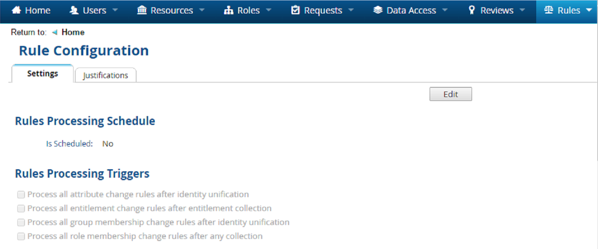598x249 pixels.
Task: Click the Resources building icon
Action: [x=142, y=11]
